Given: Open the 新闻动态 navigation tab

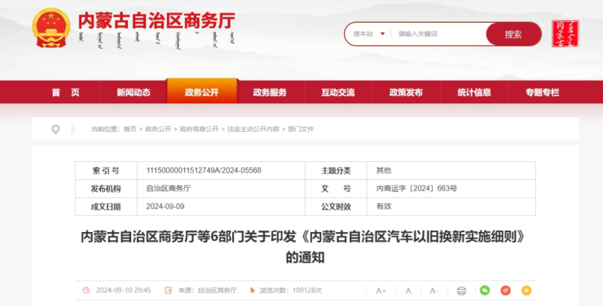Looking at the screenshot, I should [x=134, y=92].
